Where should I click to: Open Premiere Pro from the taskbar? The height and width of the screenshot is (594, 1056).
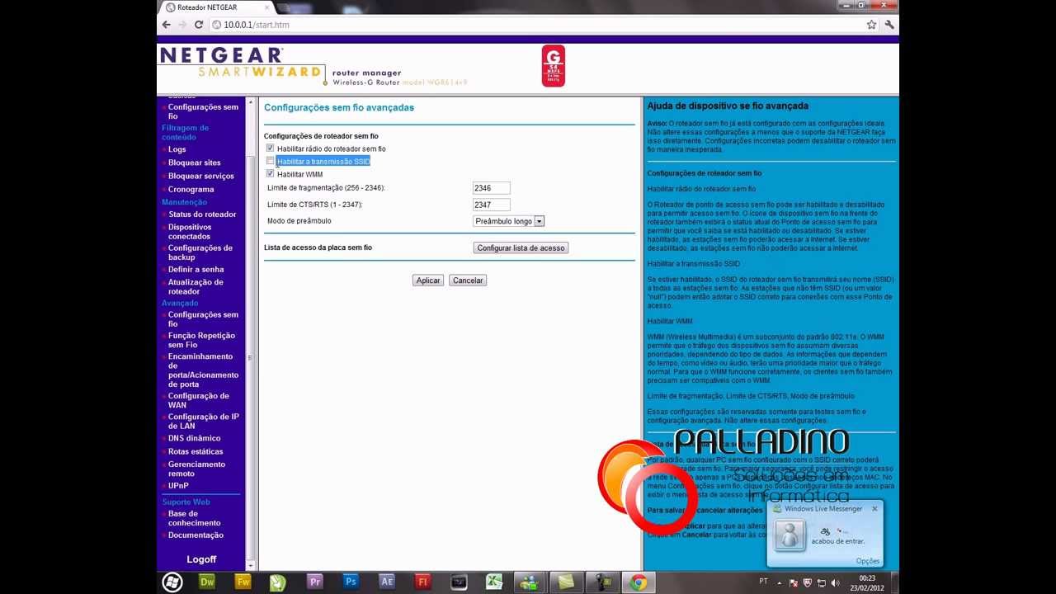click(314, 582)
